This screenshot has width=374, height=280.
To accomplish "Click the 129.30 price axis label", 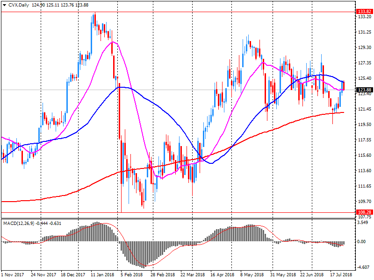I will click(364, 48).
